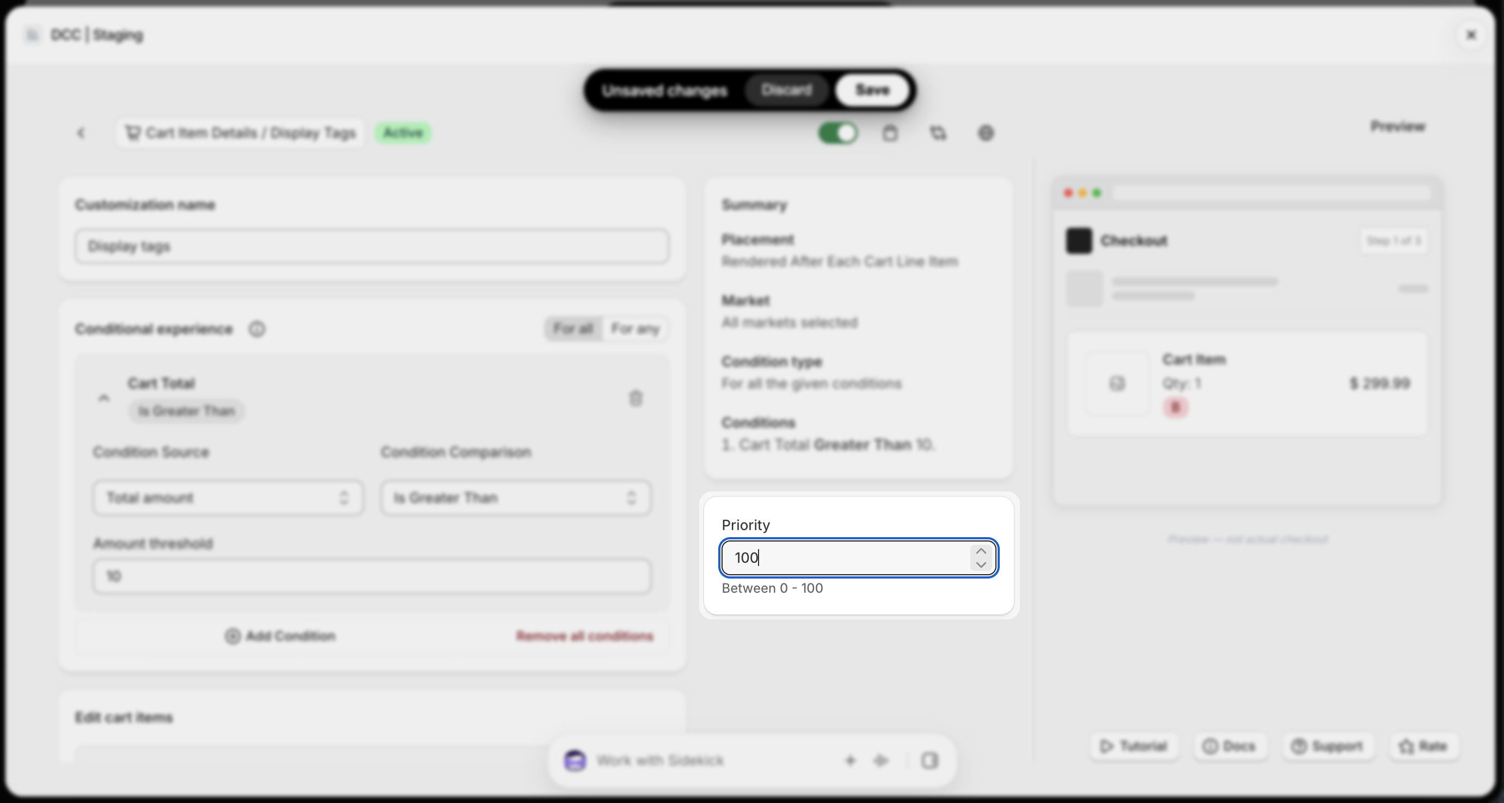Click Add Condition

280,636
